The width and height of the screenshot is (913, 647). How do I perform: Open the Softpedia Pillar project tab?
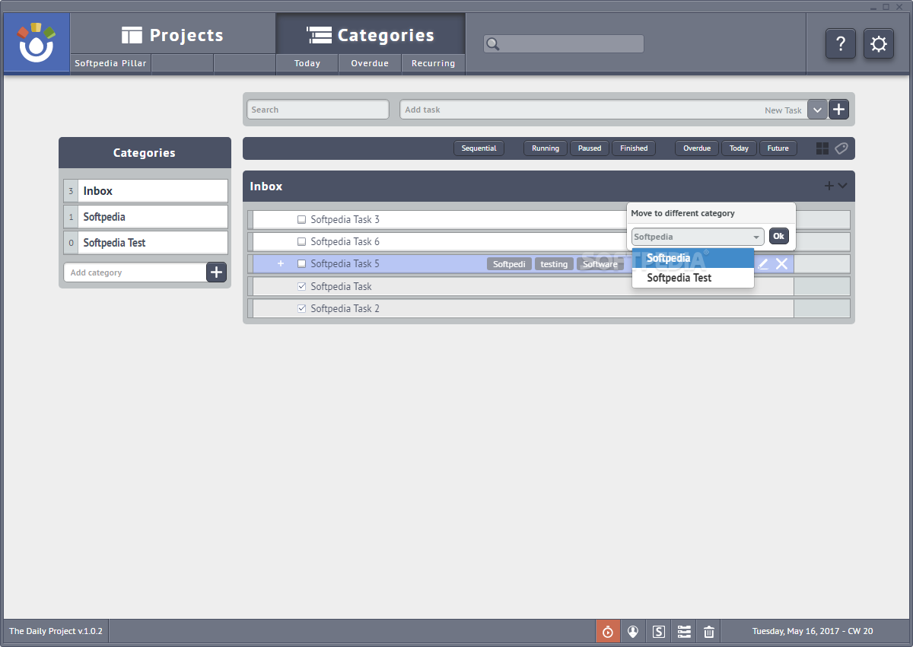click(x=110, y=64)
